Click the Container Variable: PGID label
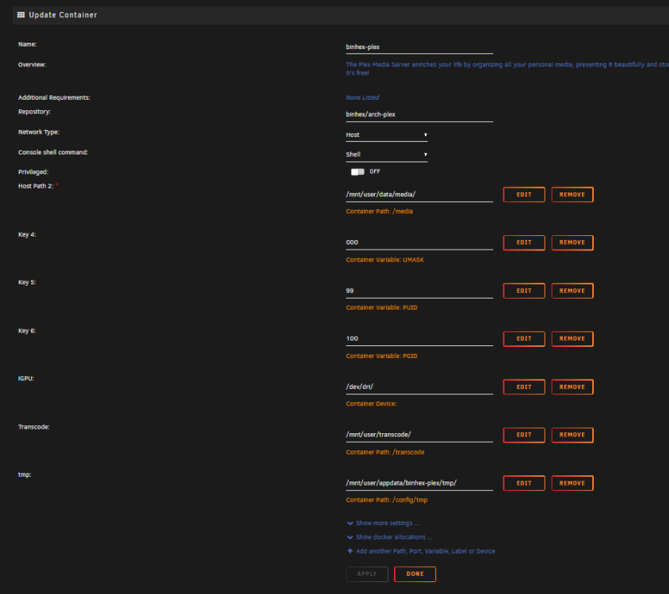The width and height of the screenshot is (669, 594). tap(381, 356)
